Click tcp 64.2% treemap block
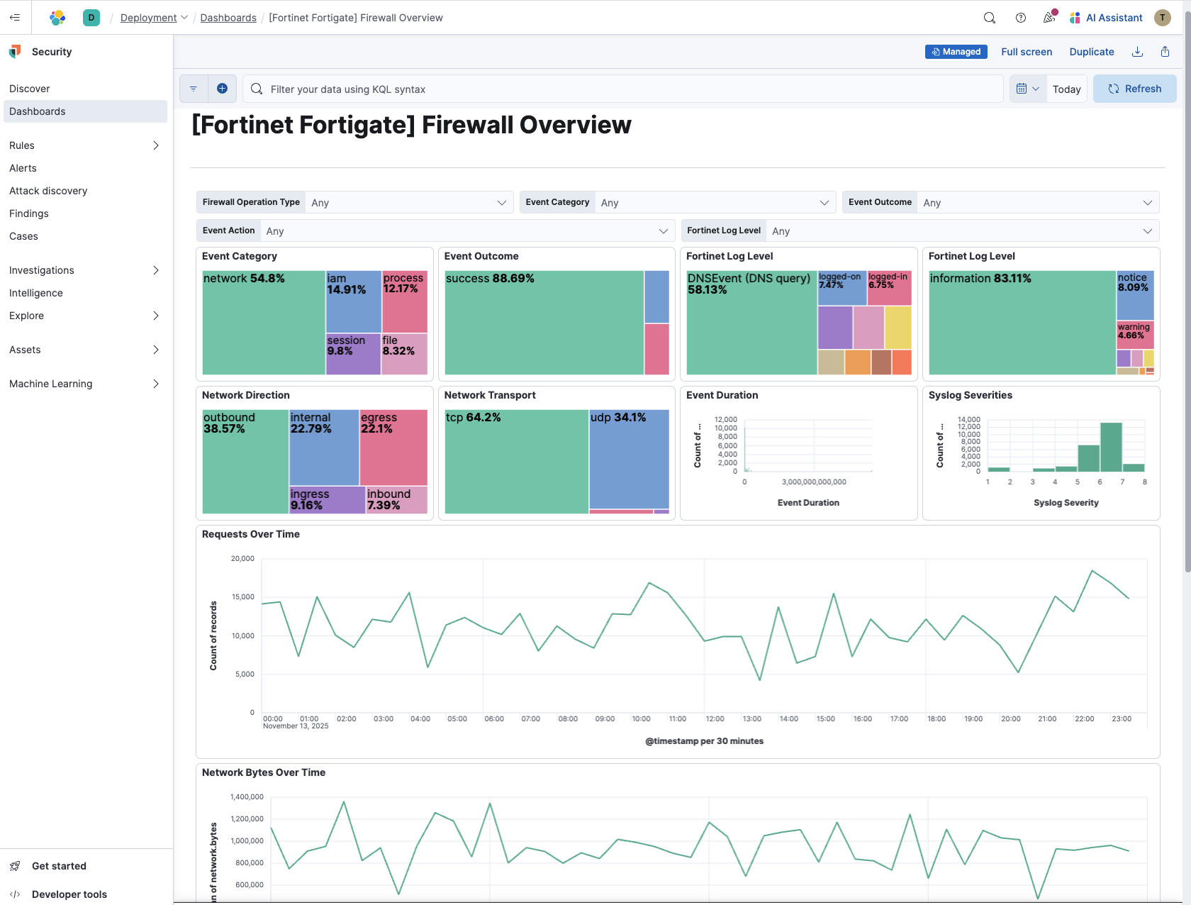Viewport: 1191px width, 905px height. pos(517,462)
